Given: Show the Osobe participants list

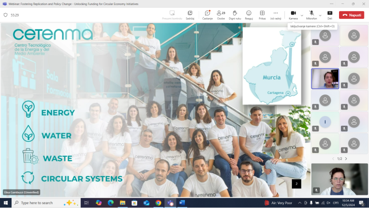Looking at the screenshot, I should (221, 15).
